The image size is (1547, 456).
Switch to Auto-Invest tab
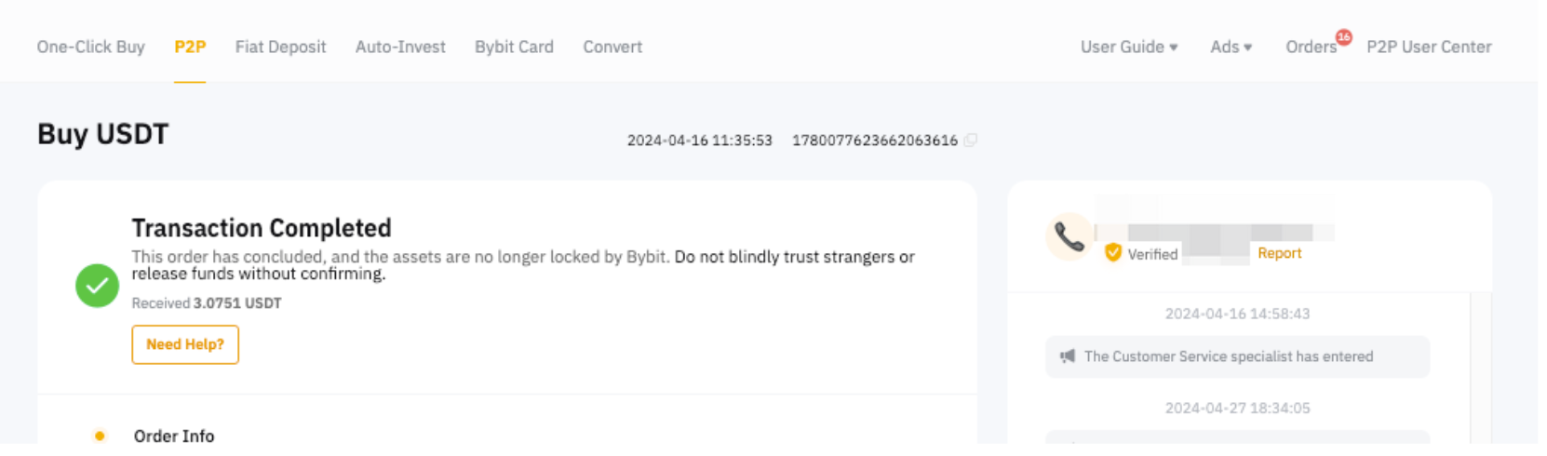click(x=400, y=47)
